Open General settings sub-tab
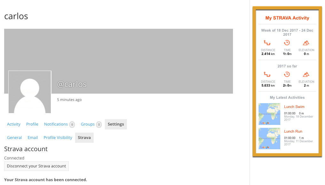The image size is (325, 185). pos(14,138)
